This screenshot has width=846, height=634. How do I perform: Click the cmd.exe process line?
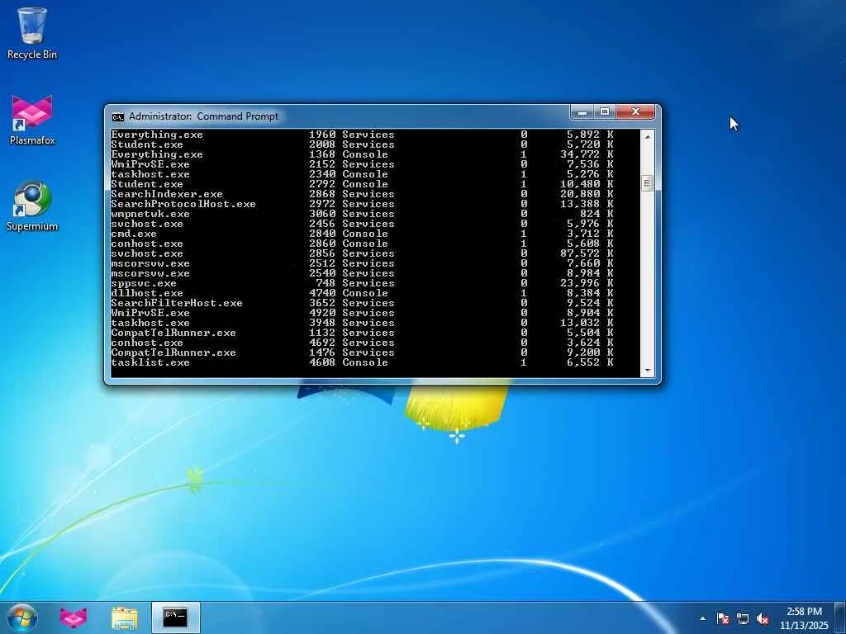362,234
